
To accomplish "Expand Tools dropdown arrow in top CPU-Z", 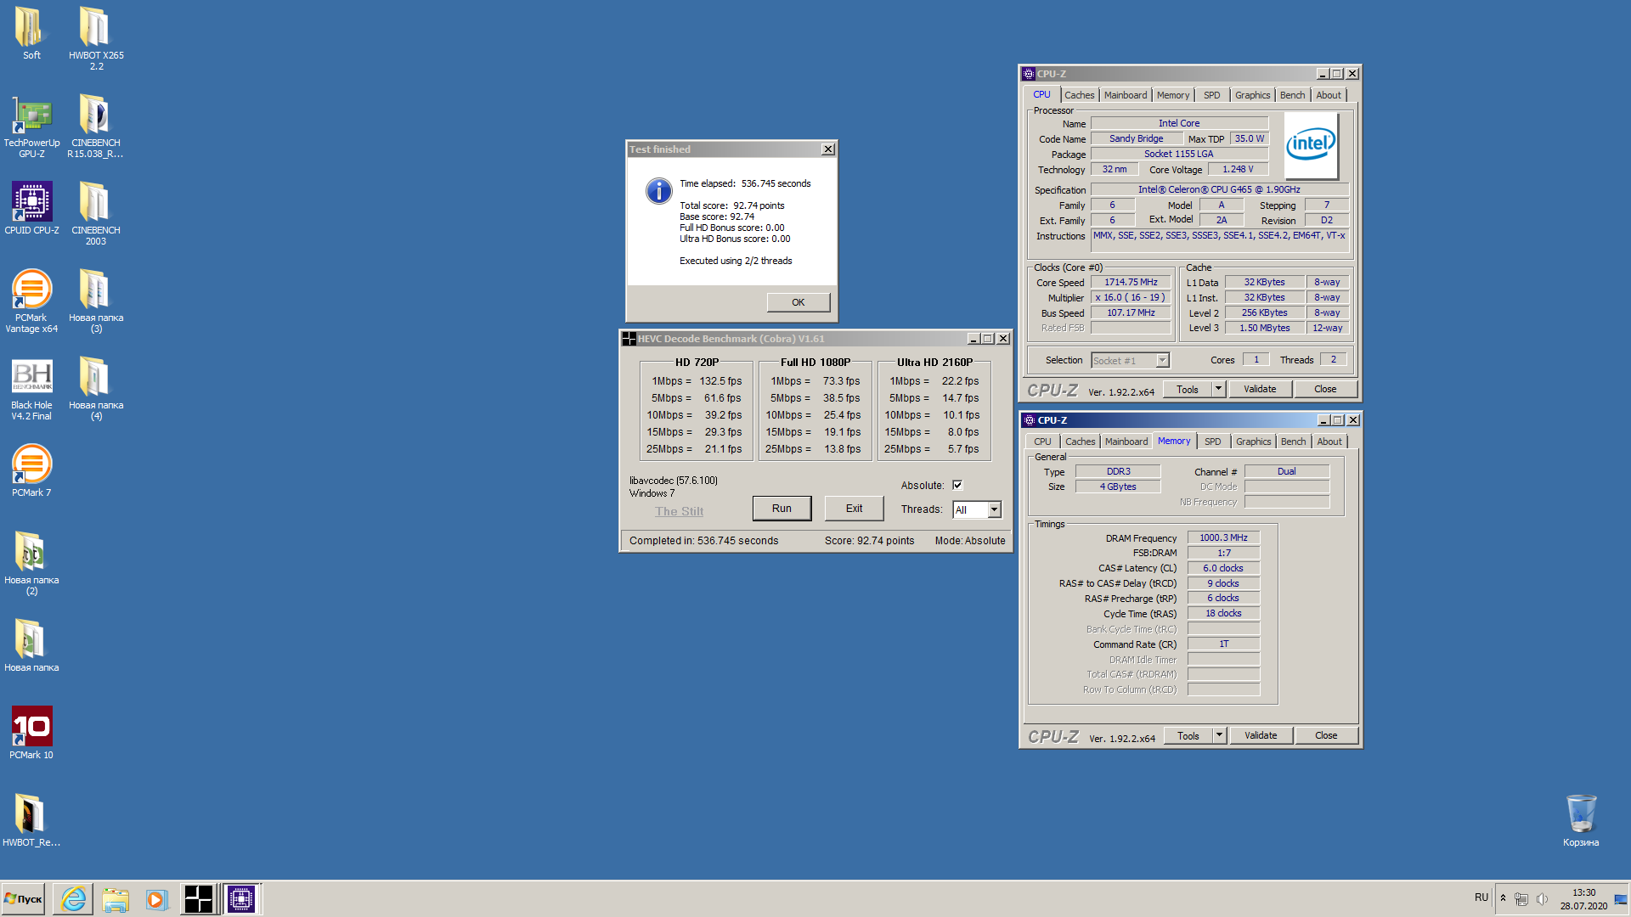I will 1218,389.
